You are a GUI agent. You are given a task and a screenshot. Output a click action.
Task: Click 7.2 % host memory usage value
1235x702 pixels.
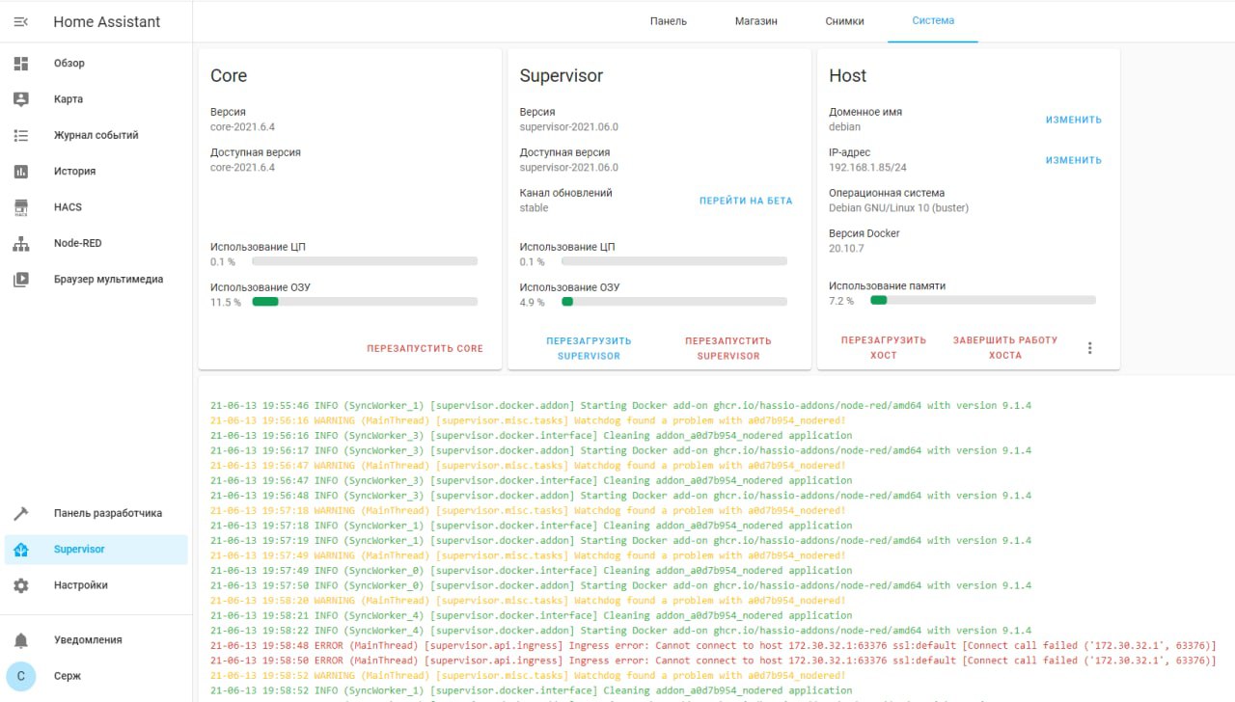[x=841, y=301]
